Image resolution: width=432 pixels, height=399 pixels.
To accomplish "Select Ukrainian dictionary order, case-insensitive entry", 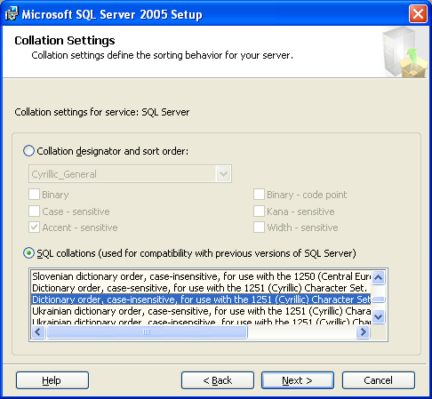I will pyautogui.click(x=201, y=322).
